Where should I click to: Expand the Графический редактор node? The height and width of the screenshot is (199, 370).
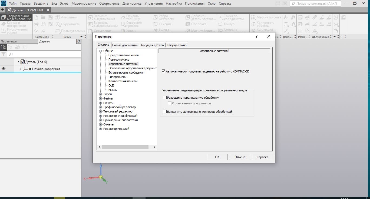pyautogui.click(x=101, y=107)
